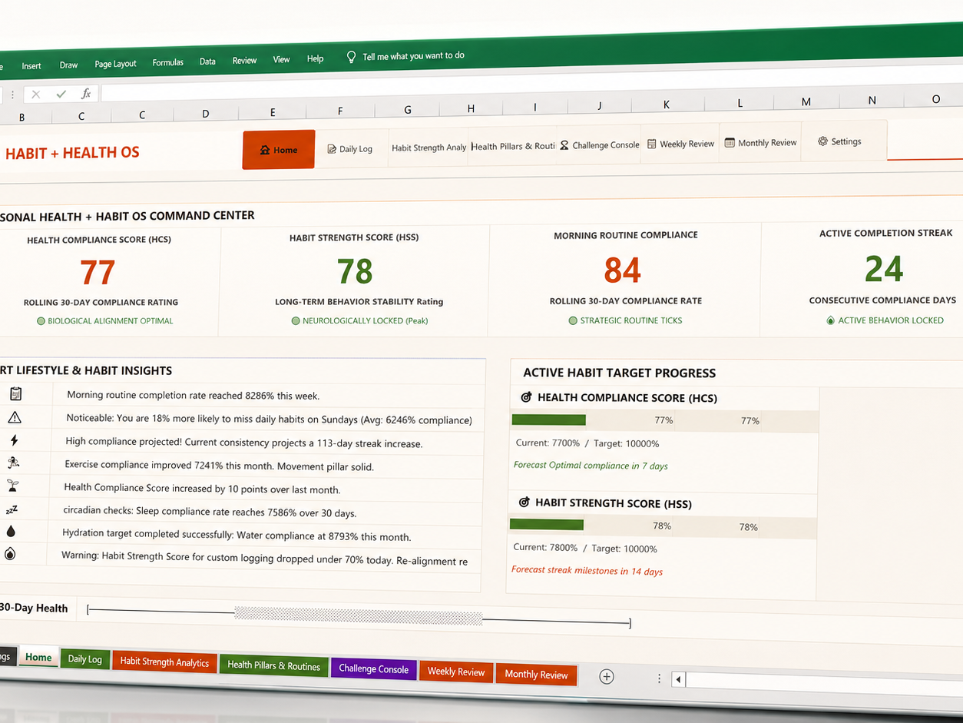963x723 pixels.
Task: Open the Challenge Console navigation button
Action: (599, 144)
